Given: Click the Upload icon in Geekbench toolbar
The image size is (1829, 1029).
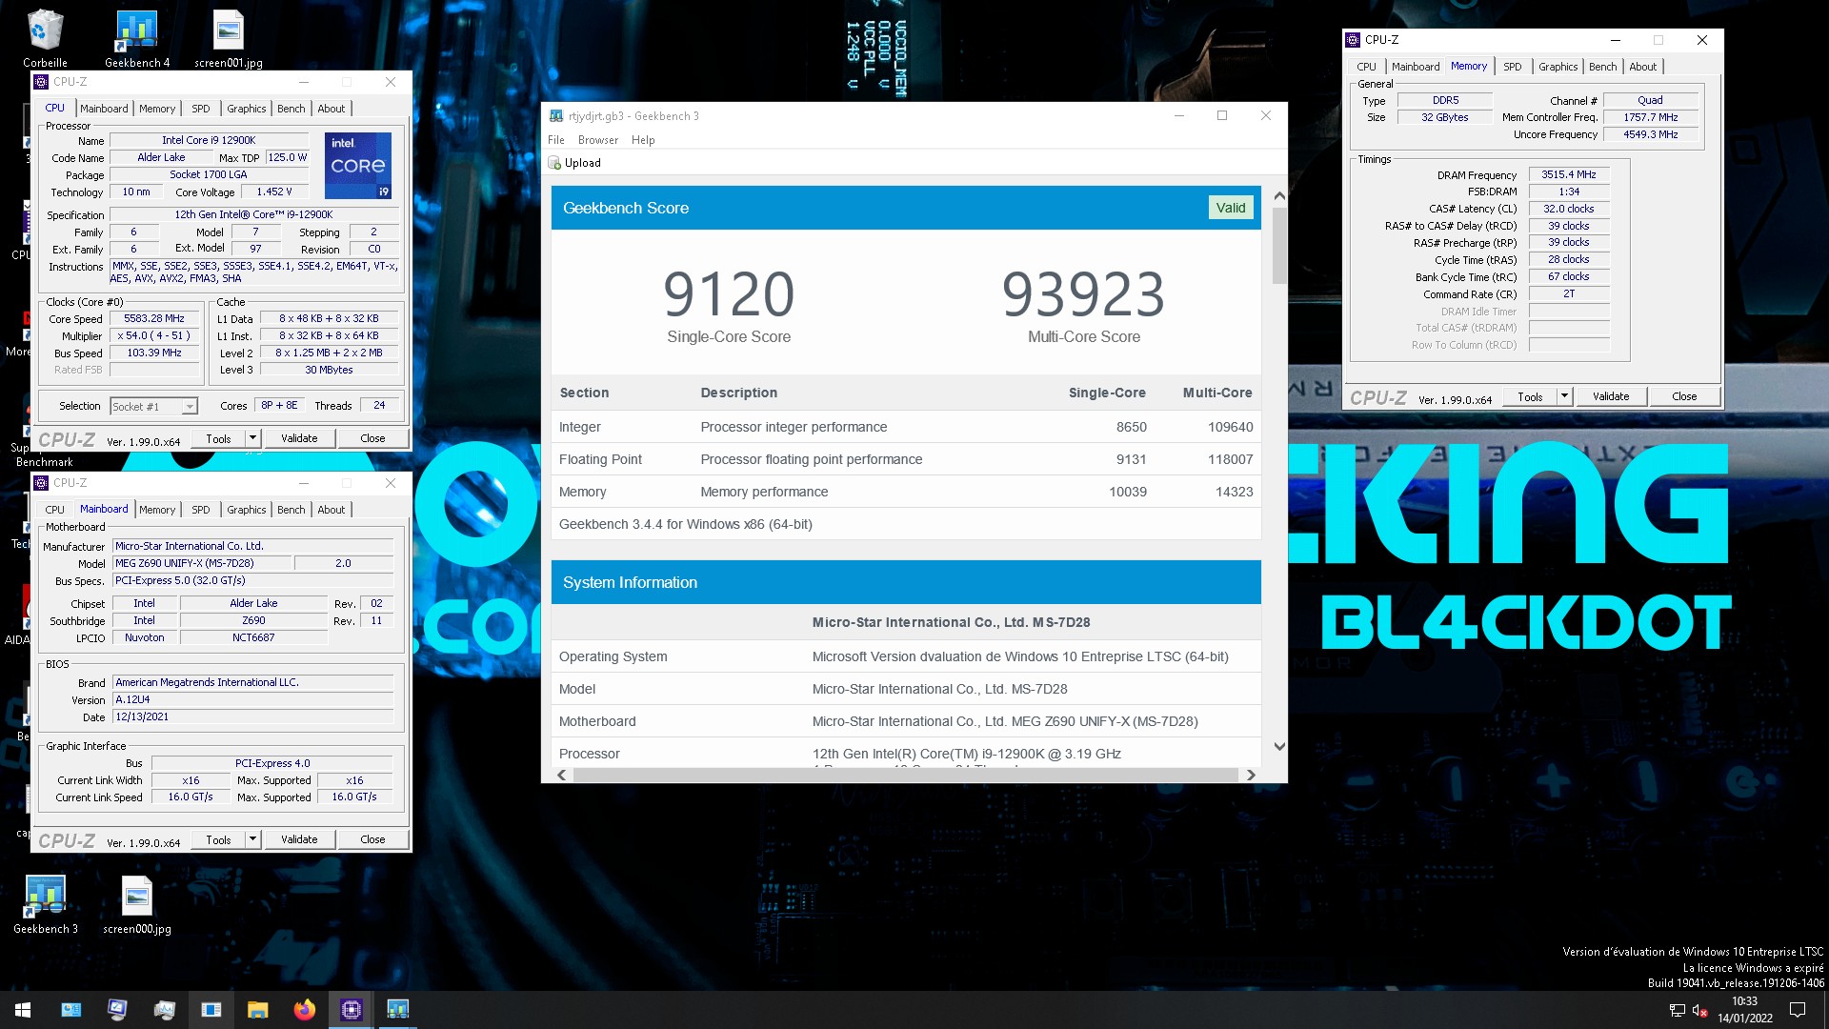Looking at the screenshot, I should (554, 163).
